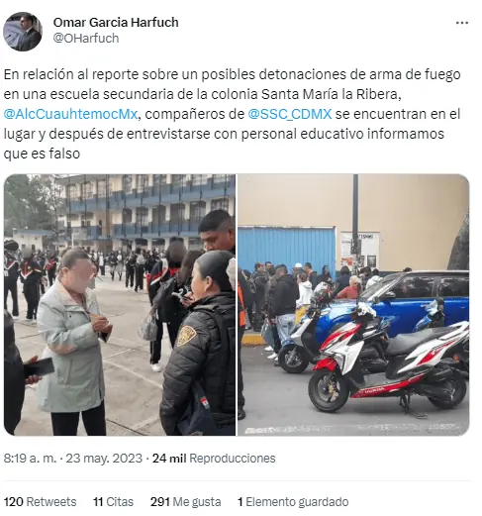Open the right photo with parked scooters
Screen dimensions: 482x516
point(353,305)
